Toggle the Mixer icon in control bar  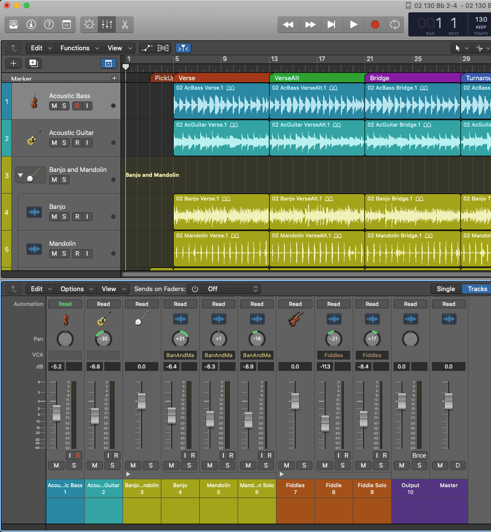[x=107, y=24]
